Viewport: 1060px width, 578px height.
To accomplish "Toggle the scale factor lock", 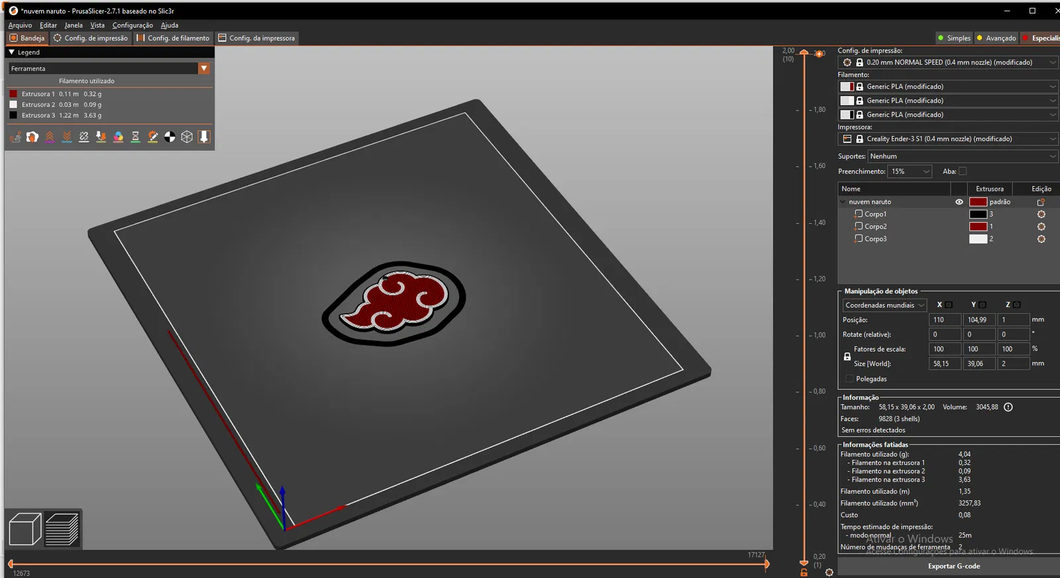I will [x=847, y=356].
